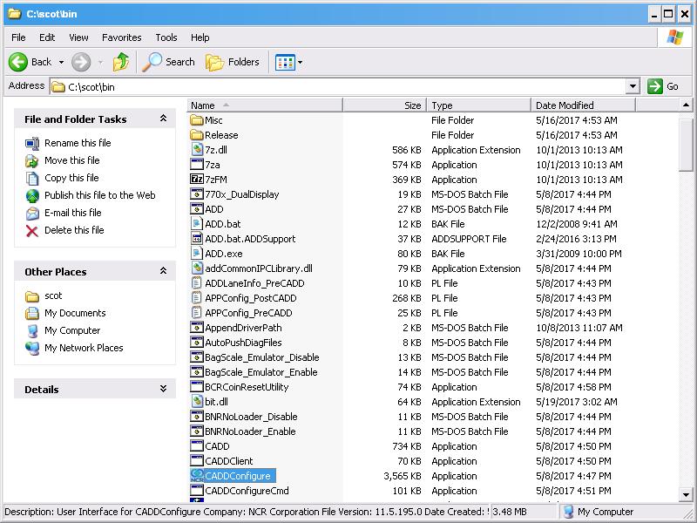Open the Back history dropdown arrow

tap(61, 62)
